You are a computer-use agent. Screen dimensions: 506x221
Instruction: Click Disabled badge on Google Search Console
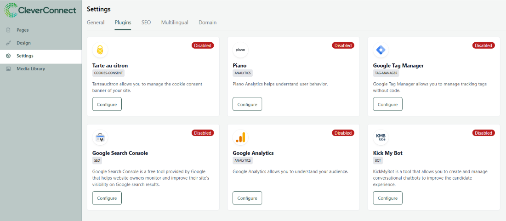[203, 133]
